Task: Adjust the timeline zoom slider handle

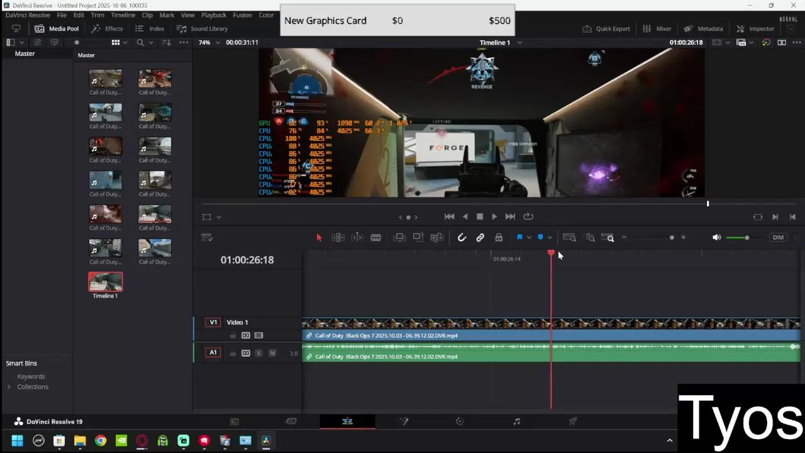Action: pyautogui.click(x=672, y=237)
